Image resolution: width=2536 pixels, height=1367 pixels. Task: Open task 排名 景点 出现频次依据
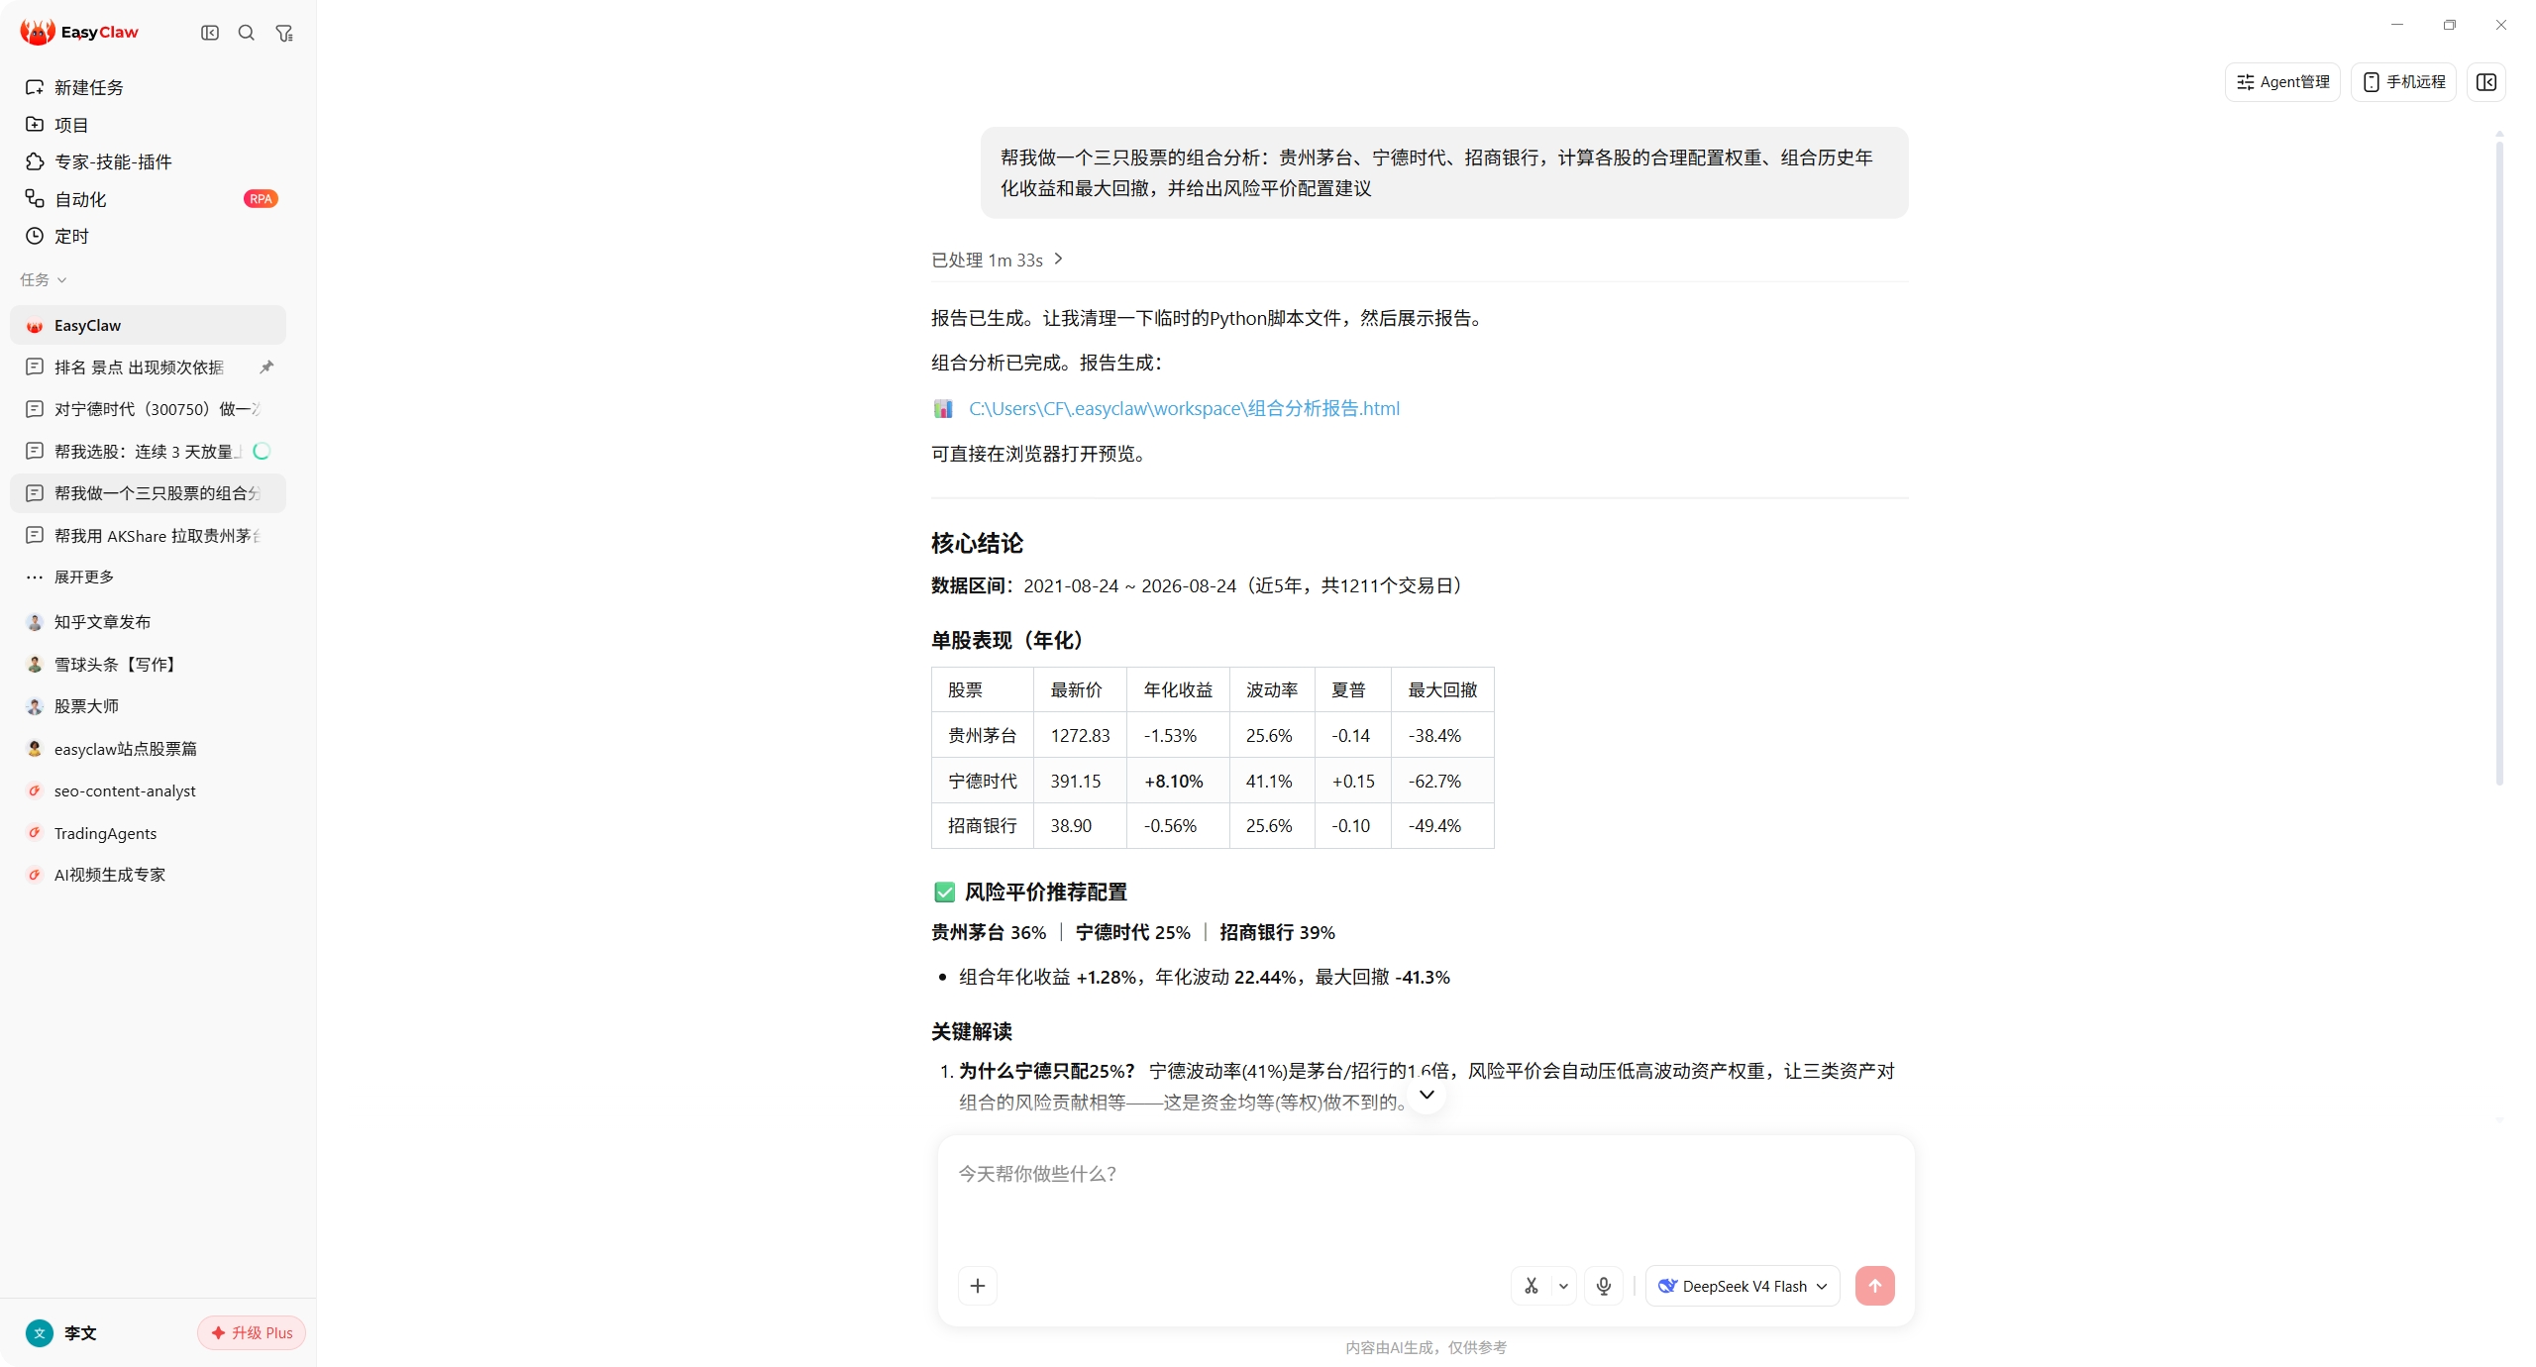point(149,368)
